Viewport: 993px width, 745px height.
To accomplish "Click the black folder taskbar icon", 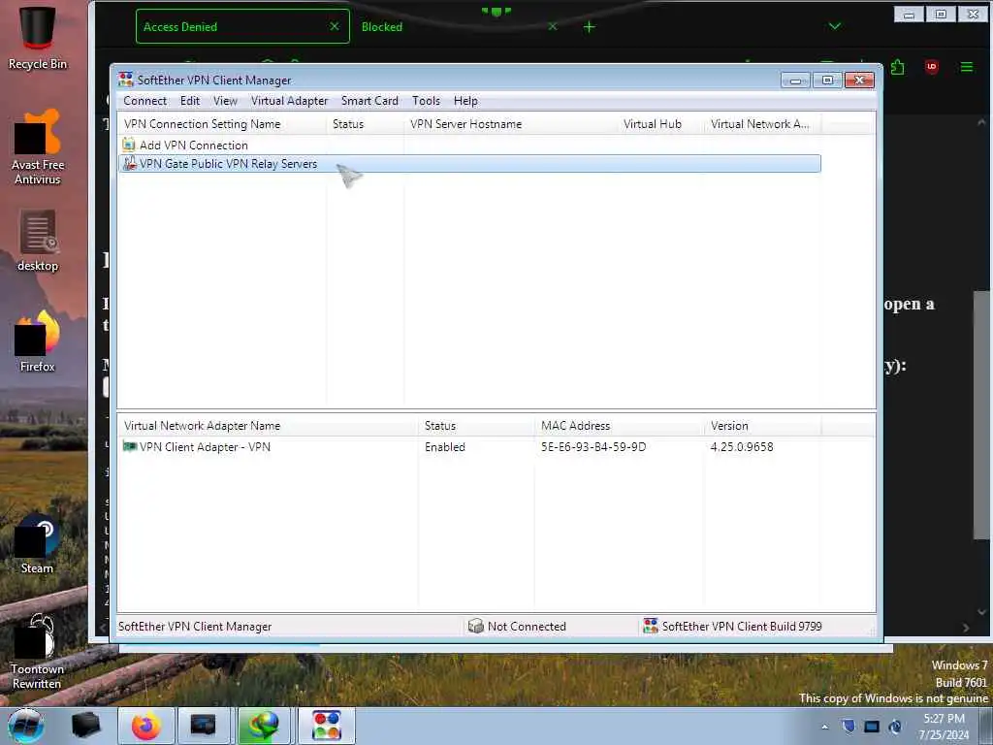I will [85, 726].
